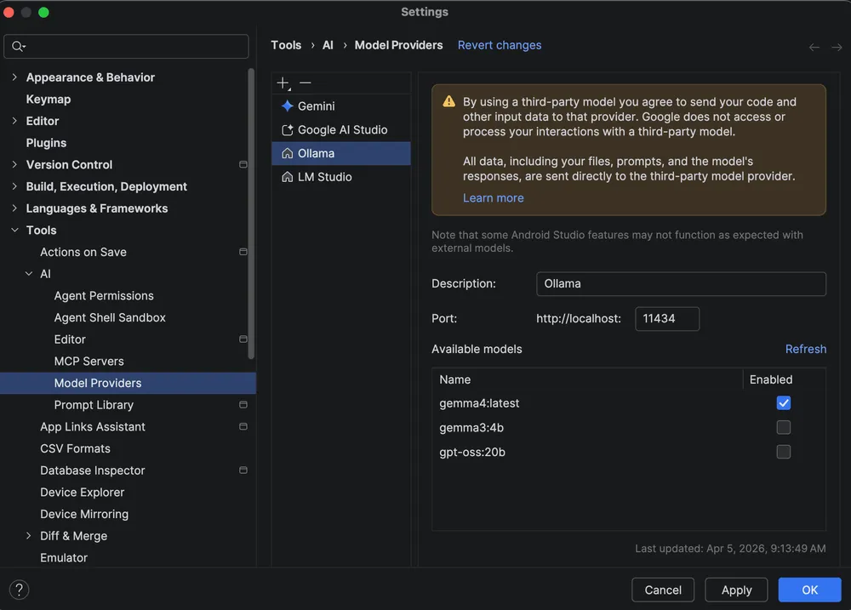Disable the gemma4:latest model checkbox

784,403
